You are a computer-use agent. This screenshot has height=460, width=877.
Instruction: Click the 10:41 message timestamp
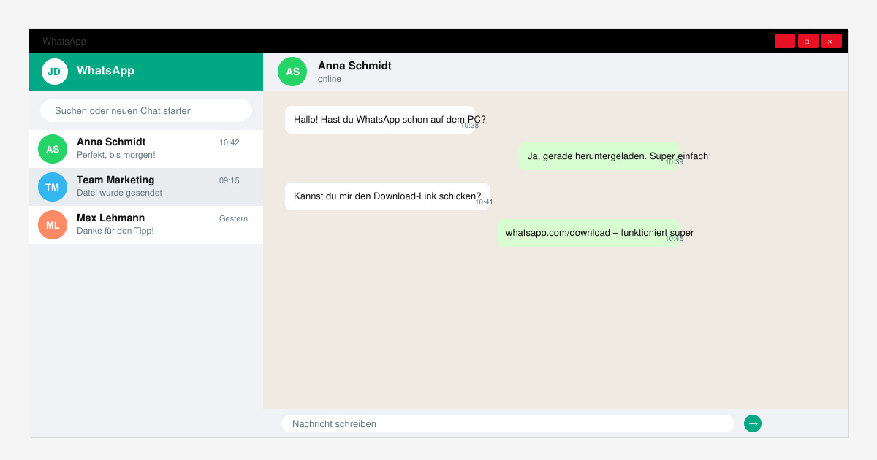coord(484,202)
